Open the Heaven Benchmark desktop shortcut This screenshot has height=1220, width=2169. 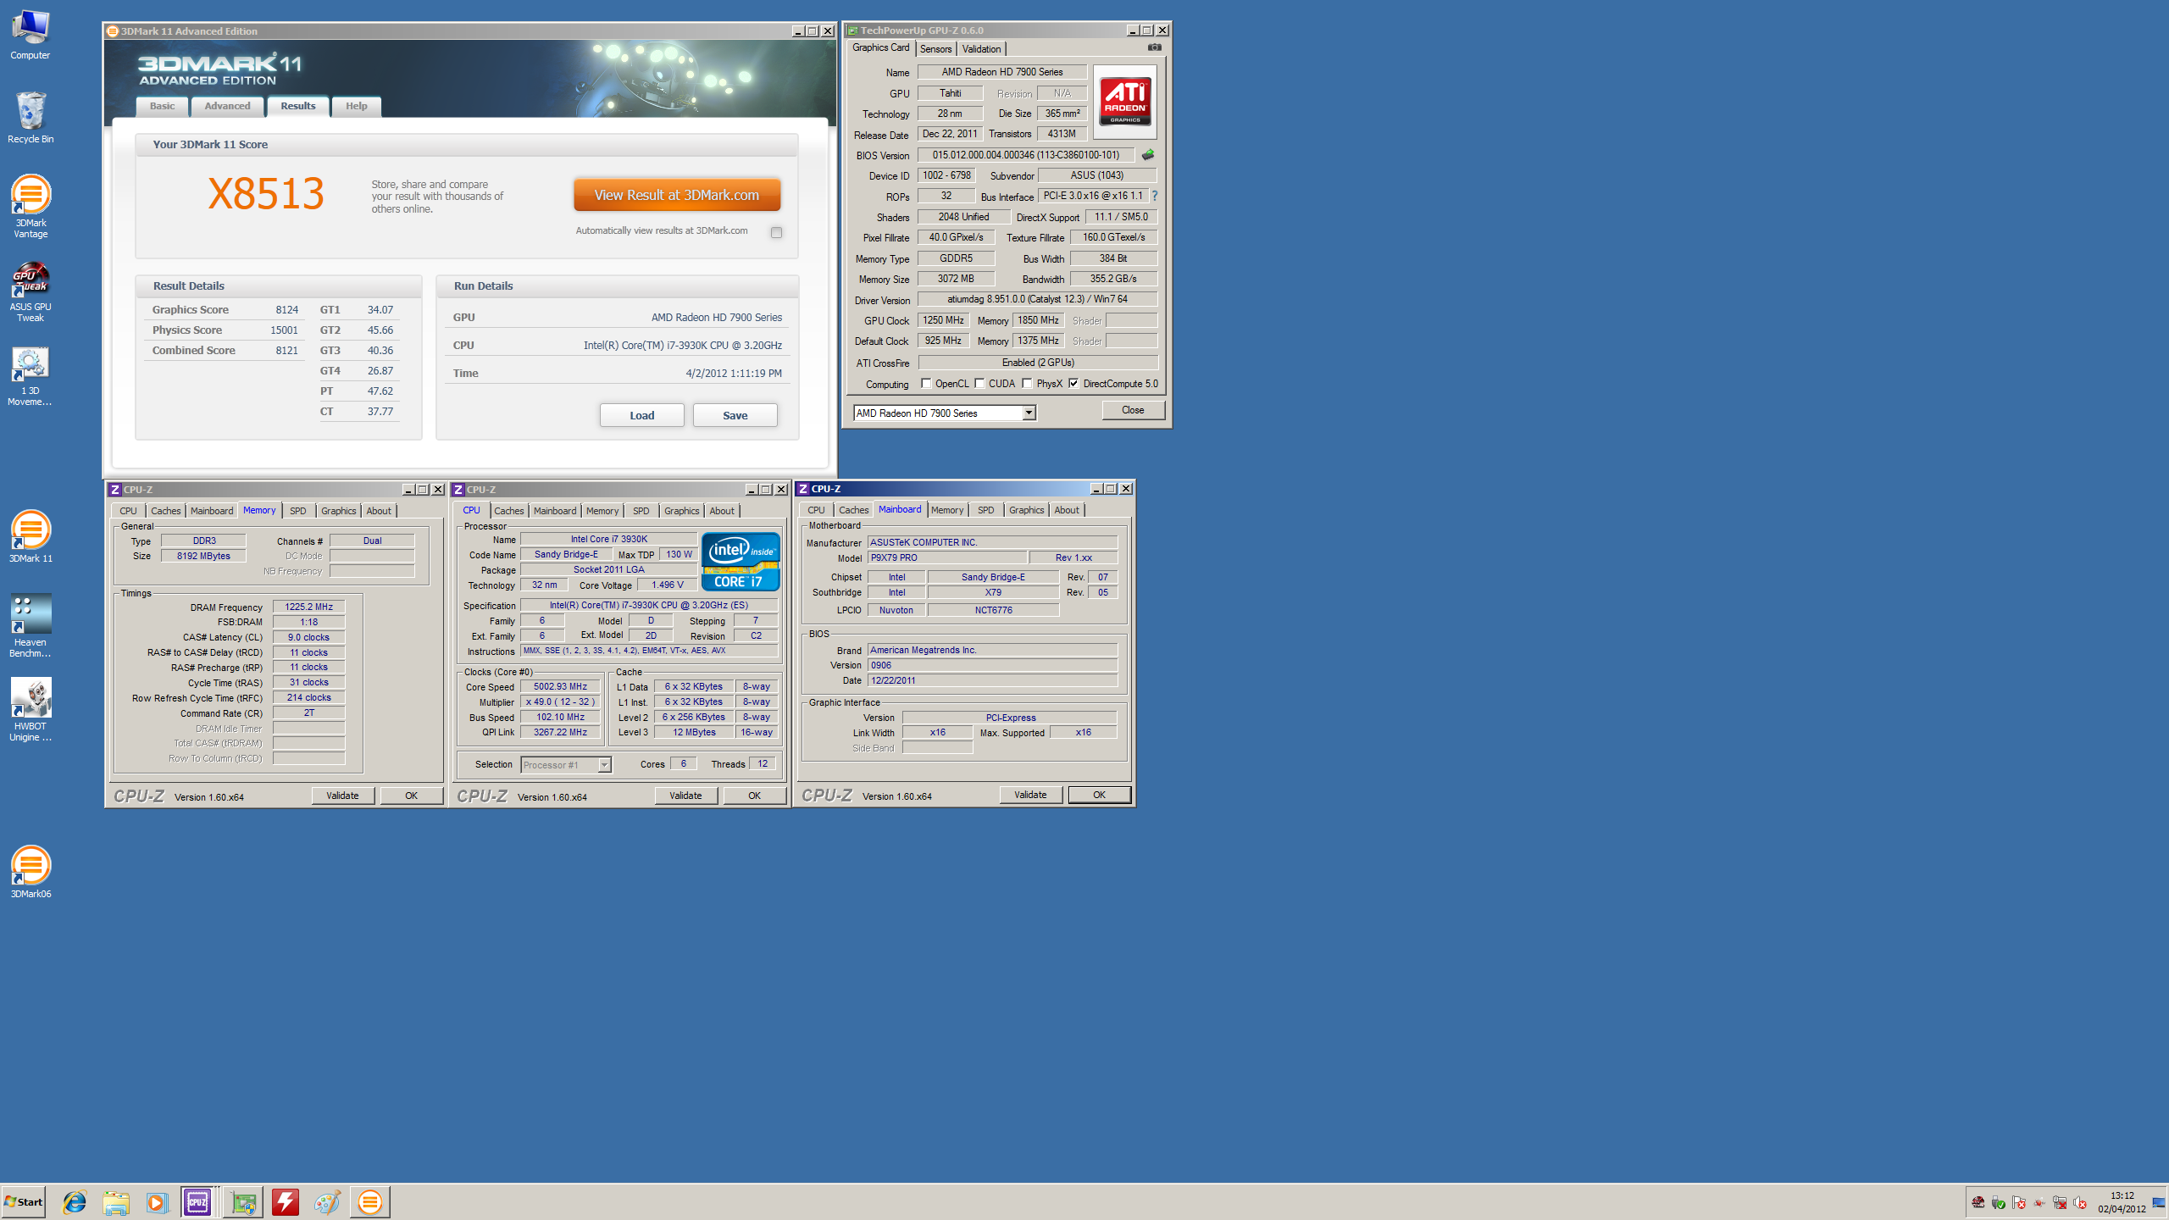(31, 625)
